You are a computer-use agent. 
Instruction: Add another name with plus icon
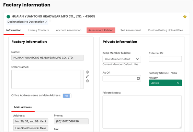[x=87, y=72]
